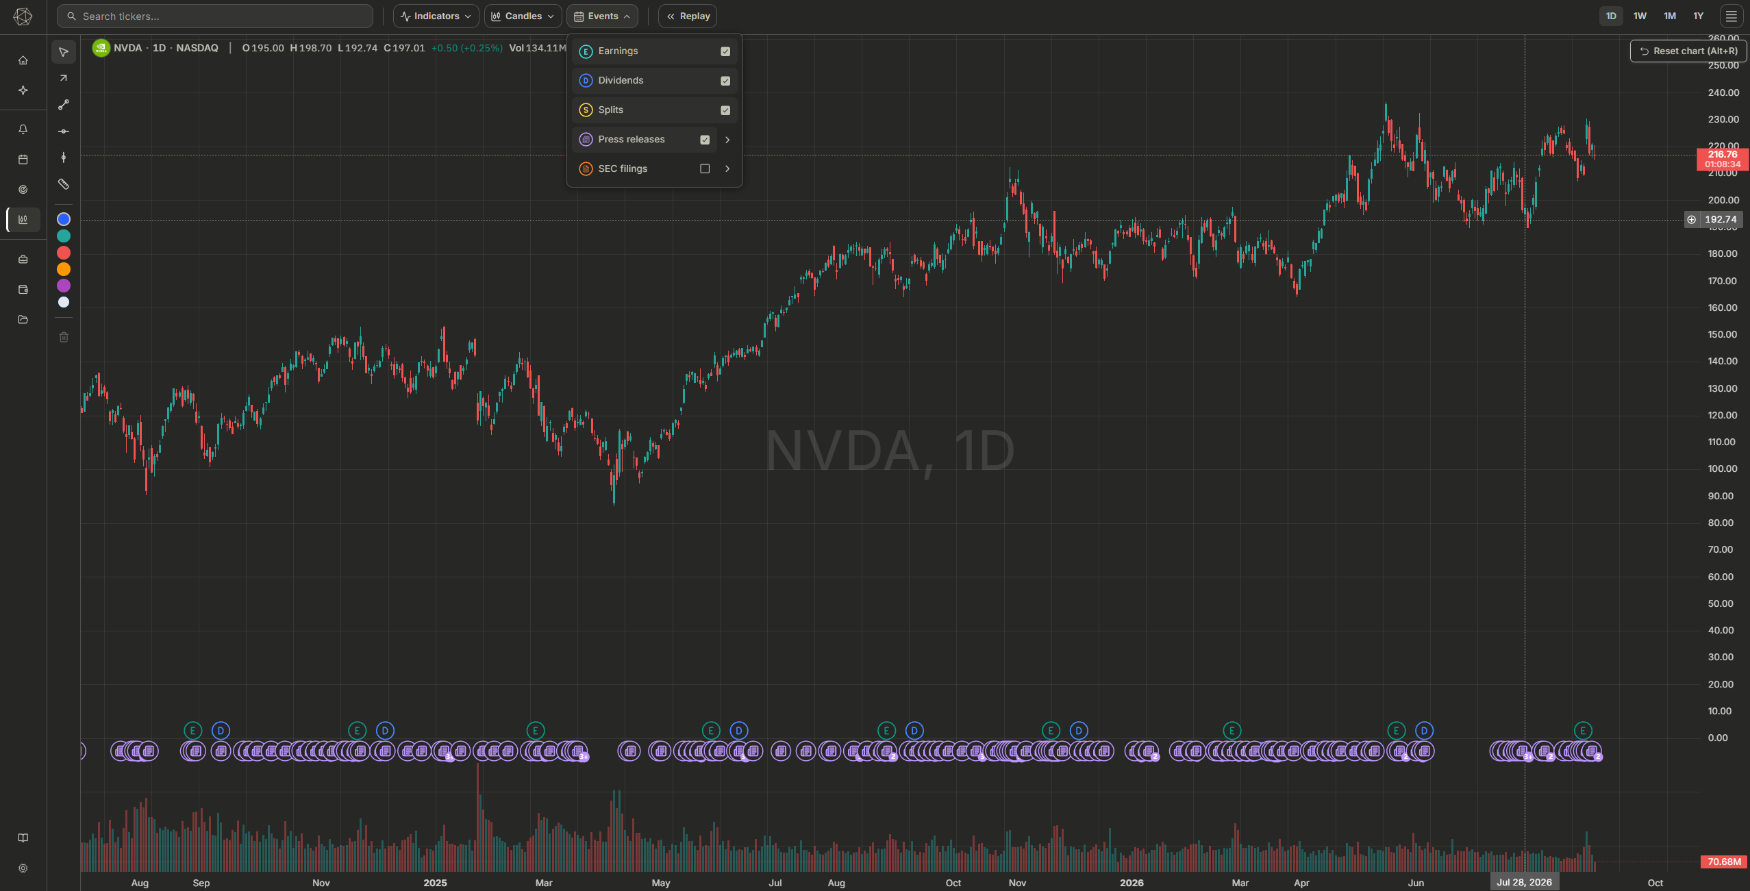Screen dimensions: 1750x891
Task: Open the Indicators dropdown
Action: click(x=436, y=16)
